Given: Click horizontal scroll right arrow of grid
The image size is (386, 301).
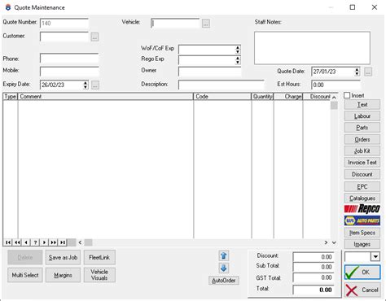Looking at the screenshot, I should tap(326, 242).
